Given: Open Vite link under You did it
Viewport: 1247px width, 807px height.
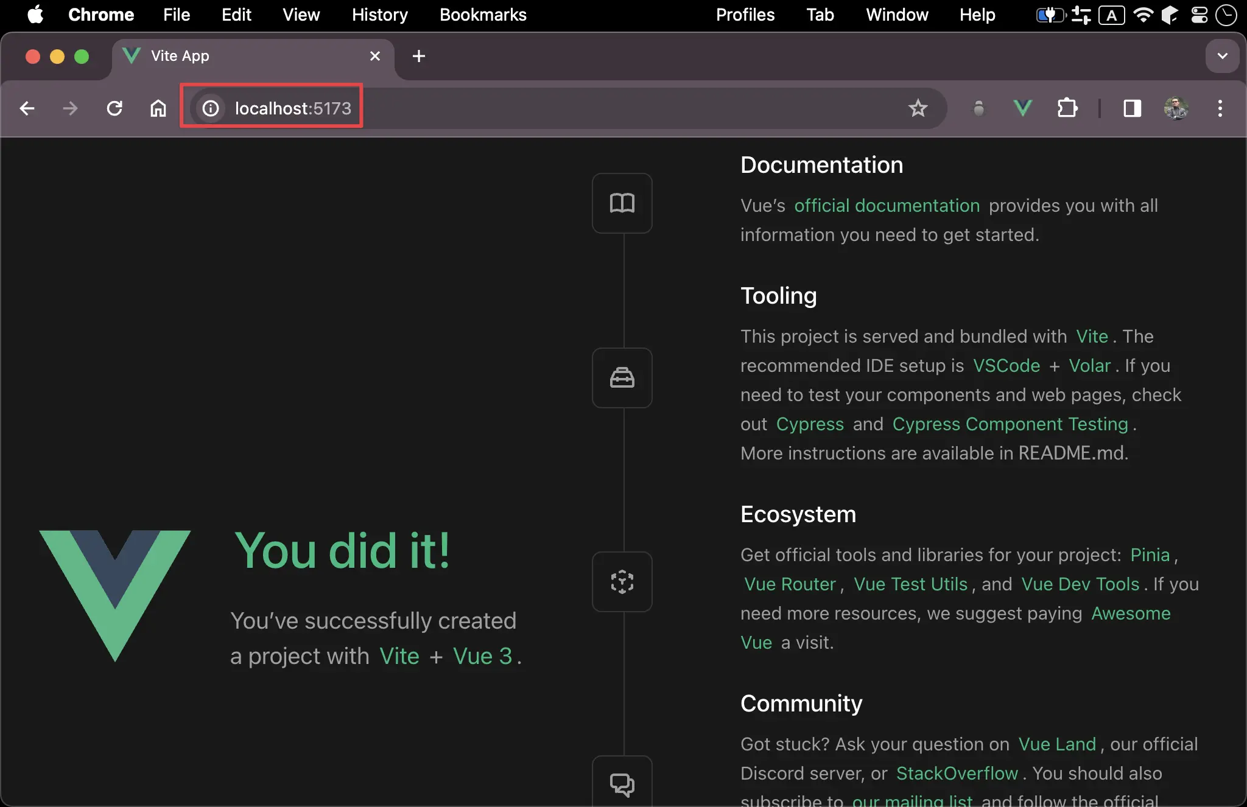Looking at the screenshot, I should tap(399, 657).
